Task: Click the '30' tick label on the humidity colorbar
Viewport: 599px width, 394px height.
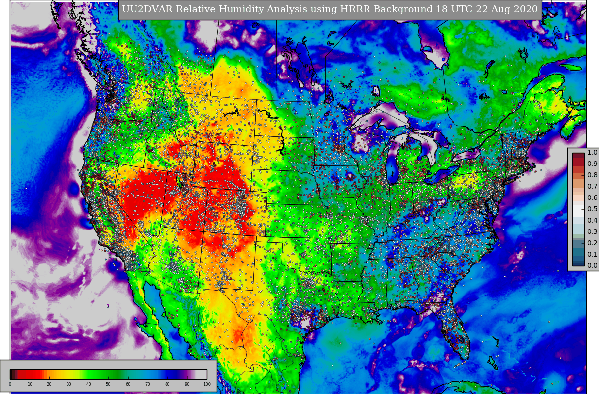Action: [69, 384]
